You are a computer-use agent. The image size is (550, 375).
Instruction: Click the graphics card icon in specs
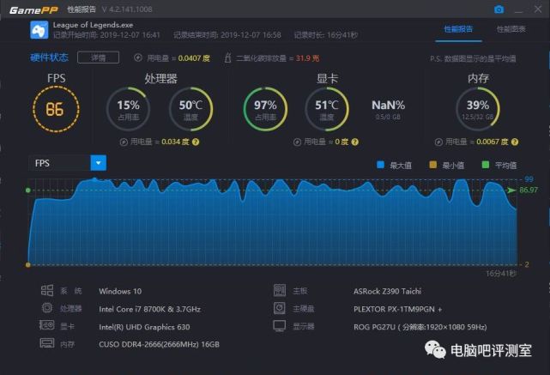(x=47, y=325)
